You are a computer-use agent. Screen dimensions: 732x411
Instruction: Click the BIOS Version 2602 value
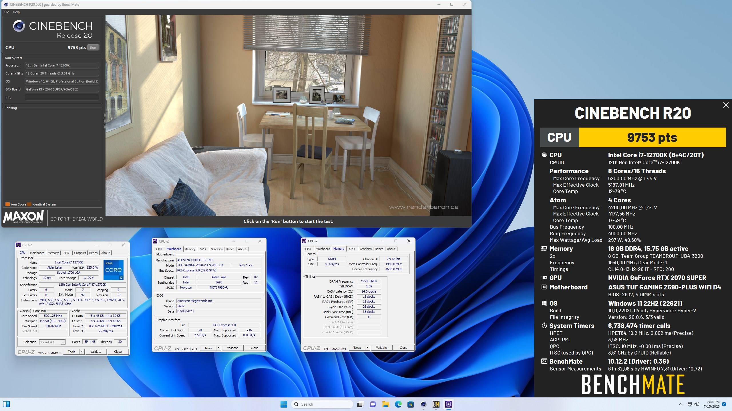(x=219, y=306)
